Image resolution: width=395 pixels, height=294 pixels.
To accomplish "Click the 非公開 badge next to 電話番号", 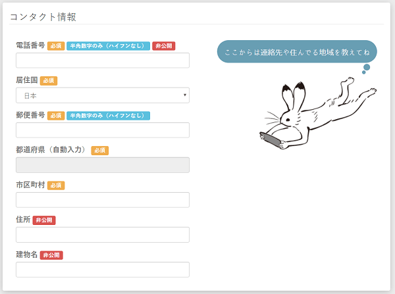I will tap(164, 46).
